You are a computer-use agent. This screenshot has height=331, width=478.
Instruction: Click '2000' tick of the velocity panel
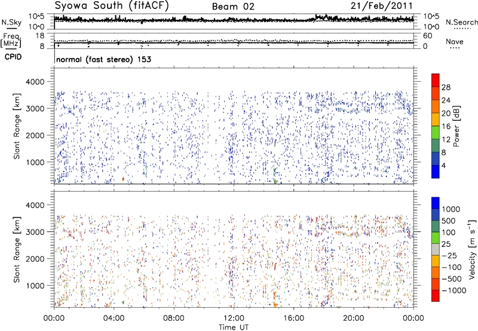pyautogui.click(x=35, y=259)
